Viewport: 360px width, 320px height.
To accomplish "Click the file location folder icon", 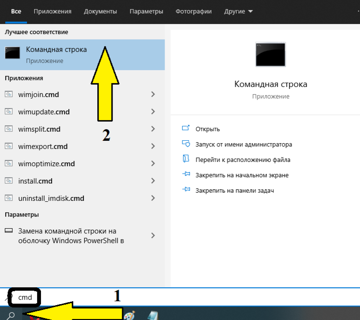I will 186,159.
